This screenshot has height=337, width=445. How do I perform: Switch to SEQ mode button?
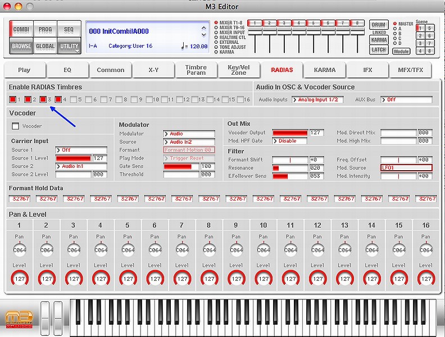pos(69,29)
